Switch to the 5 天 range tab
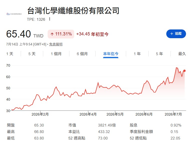Viewport: 190px width, 143px height. pyautogui.click(x=32, y=54)
